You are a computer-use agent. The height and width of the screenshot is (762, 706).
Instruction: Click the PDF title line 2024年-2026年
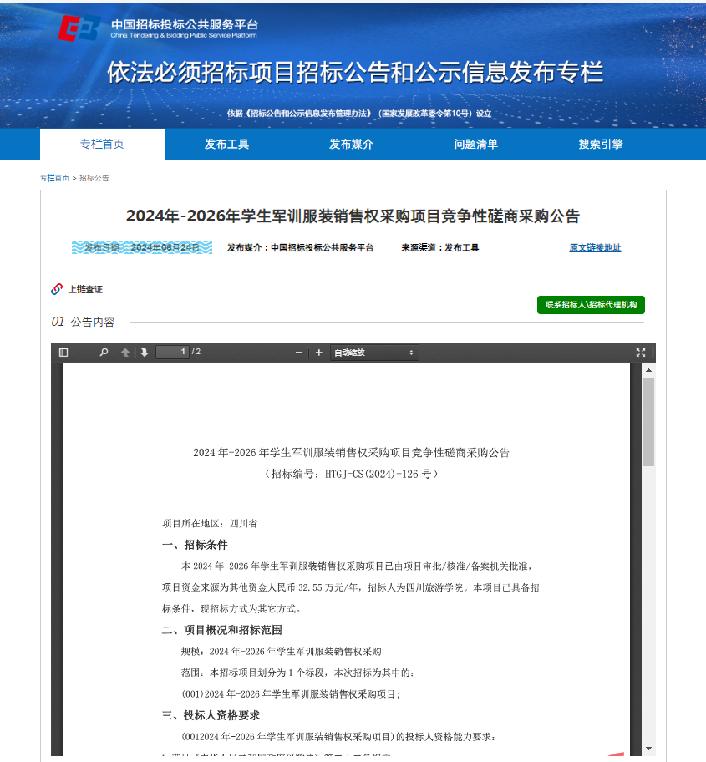point(351,453)
